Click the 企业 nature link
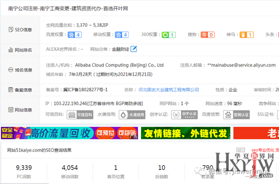The height and width of the screenshot is (184, 279). coord(233,90)
